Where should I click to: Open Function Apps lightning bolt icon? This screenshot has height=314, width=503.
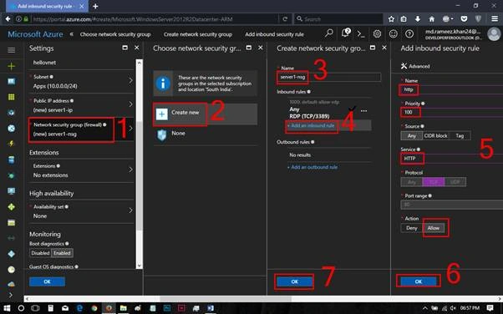[x=11, y=144]
